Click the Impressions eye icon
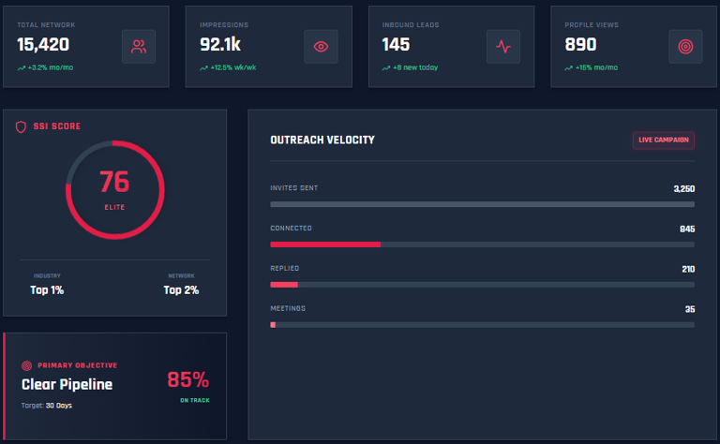 321,46
